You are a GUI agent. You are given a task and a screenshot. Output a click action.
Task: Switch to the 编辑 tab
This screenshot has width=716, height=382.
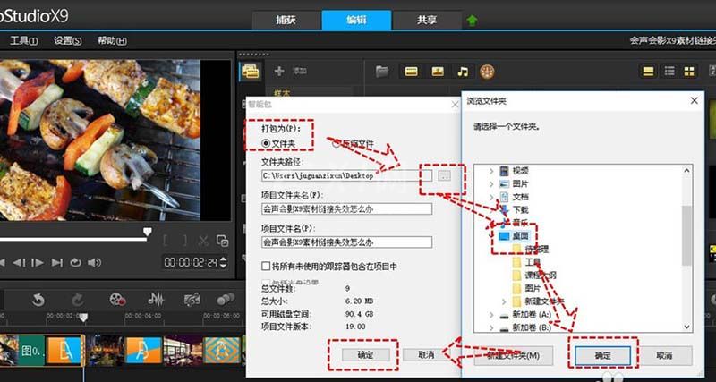(x=356, y=20)
